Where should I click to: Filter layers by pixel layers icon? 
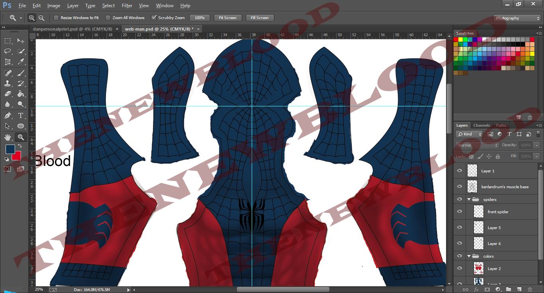tap(490, 134)
